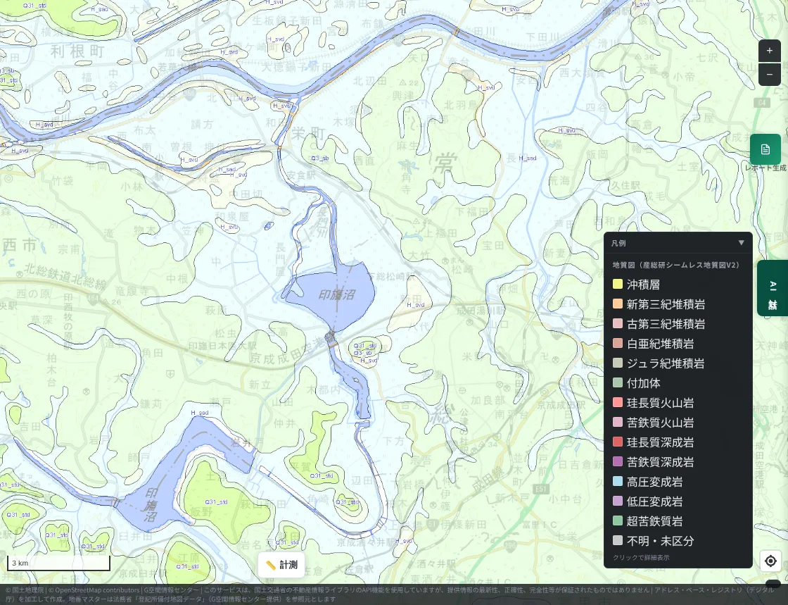Click the 北総鉄道北総線 railway label
Screen dimensions: 788x605
(65, 277)
